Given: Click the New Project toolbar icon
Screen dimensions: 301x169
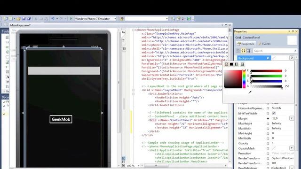Looking at the screenshot, I should coord(5,19).
